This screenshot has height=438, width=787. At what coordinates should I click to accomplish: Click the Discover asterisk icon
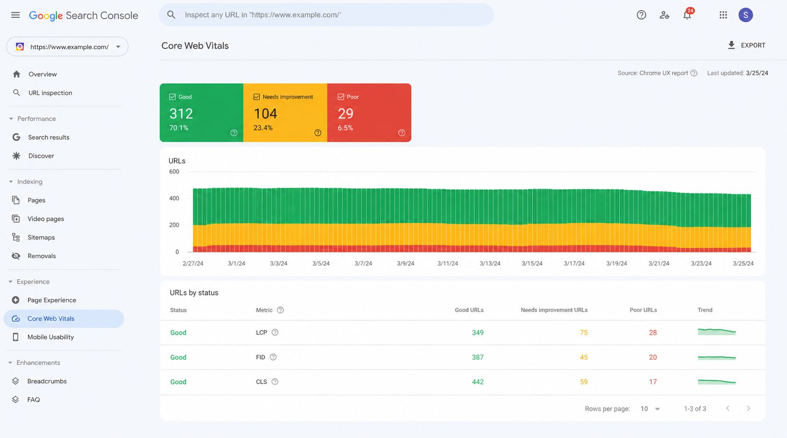[16, 156]
